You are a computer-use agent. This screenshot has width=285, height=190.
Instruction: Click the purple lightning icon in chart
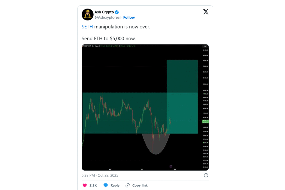(171, 166)
